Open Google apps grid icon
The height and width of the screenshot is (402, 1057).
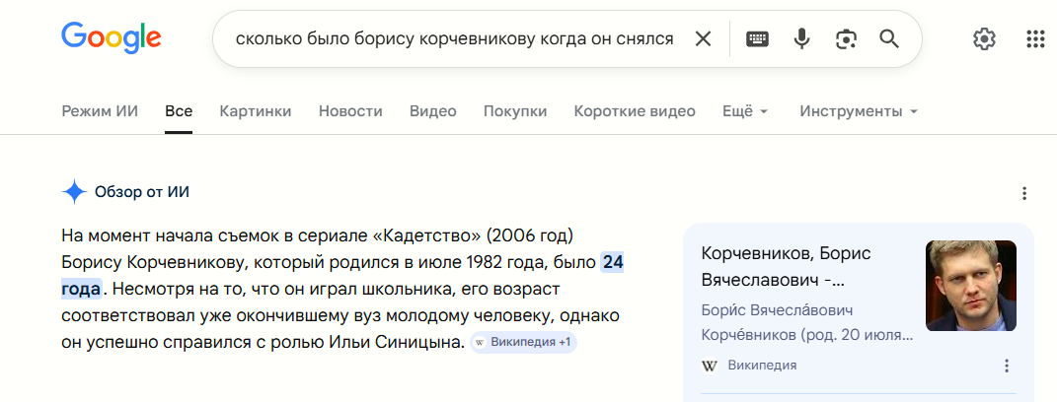tap(1034, 39)
